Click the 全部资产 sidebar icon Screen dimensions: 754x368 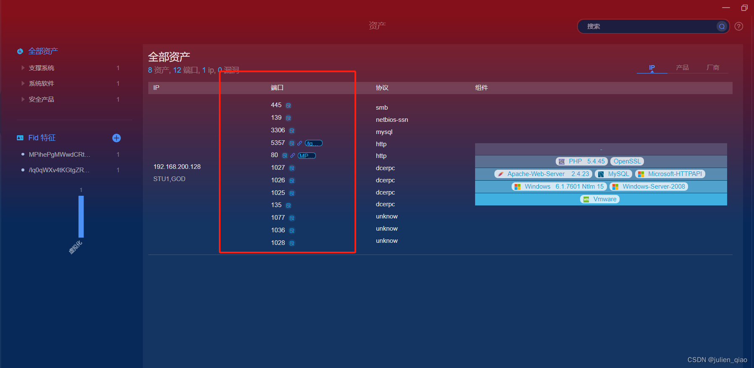point(20,51)
